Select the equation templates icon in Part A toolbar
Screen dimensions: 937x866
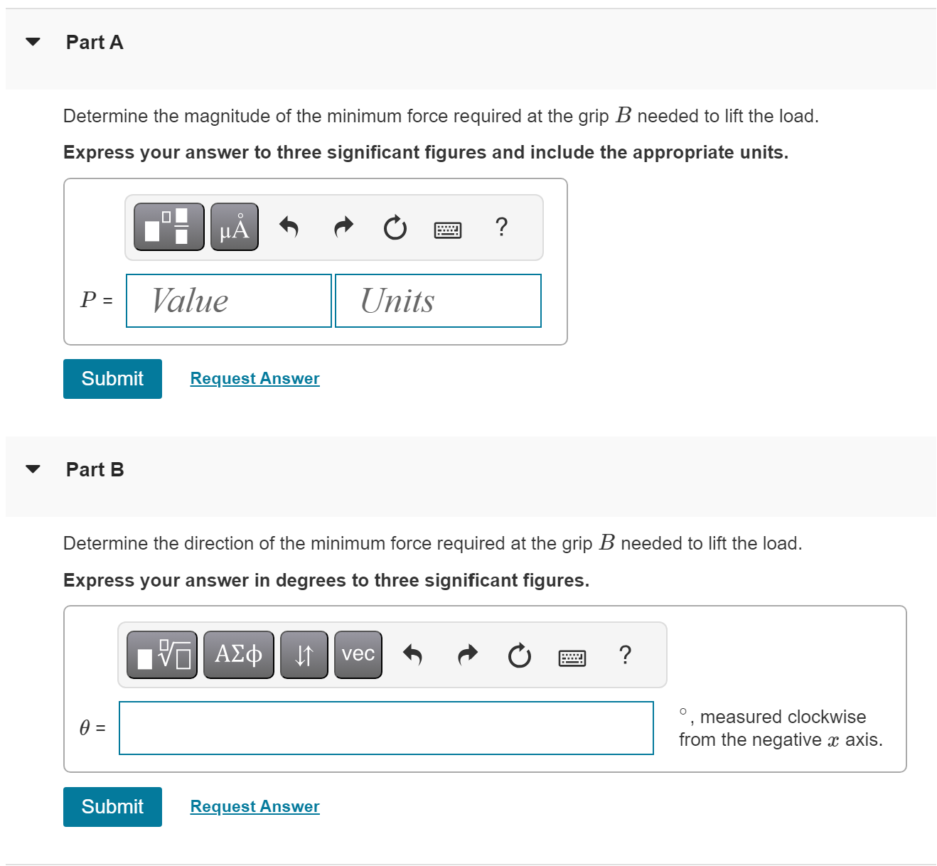[168, 228]
